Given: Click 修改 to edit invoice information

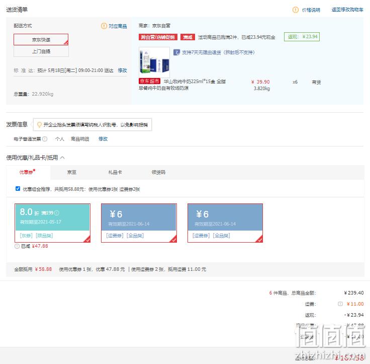Looking at the screenshot, I should pos(103,139).
